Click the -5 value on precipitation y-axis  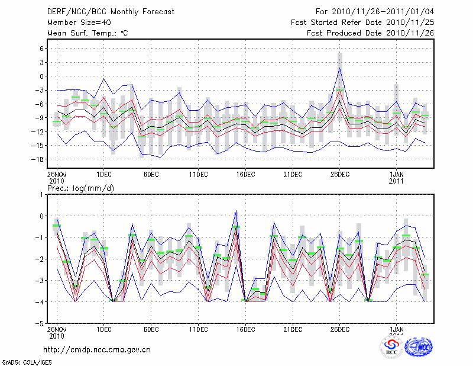[x=42, y=324]
